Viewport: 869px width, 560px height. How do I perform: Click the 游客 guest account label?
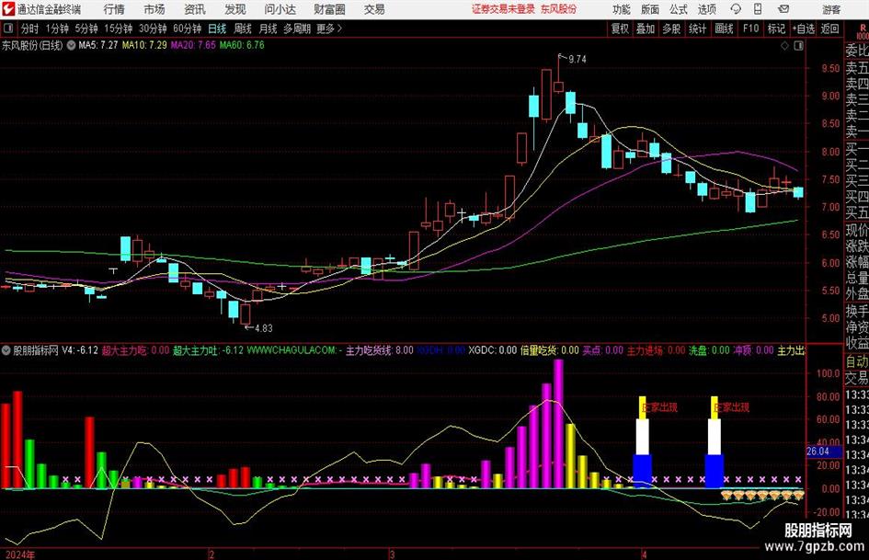830,9
